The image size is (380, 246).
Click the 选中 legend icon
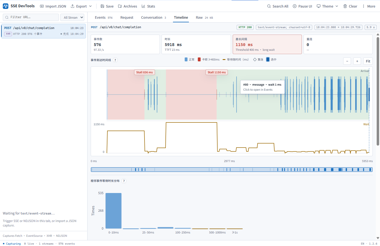[268, 59]
